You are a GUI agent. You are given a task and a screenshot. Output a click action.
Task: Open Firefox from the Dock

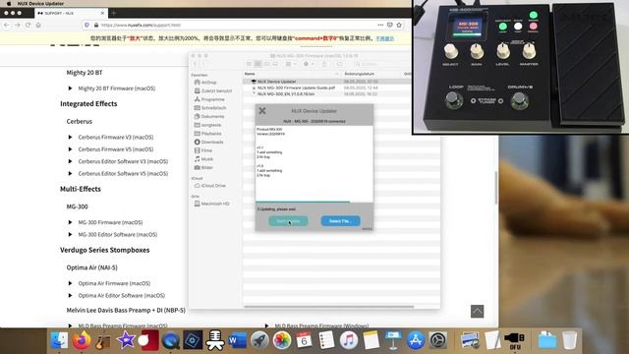click(82, 340)
